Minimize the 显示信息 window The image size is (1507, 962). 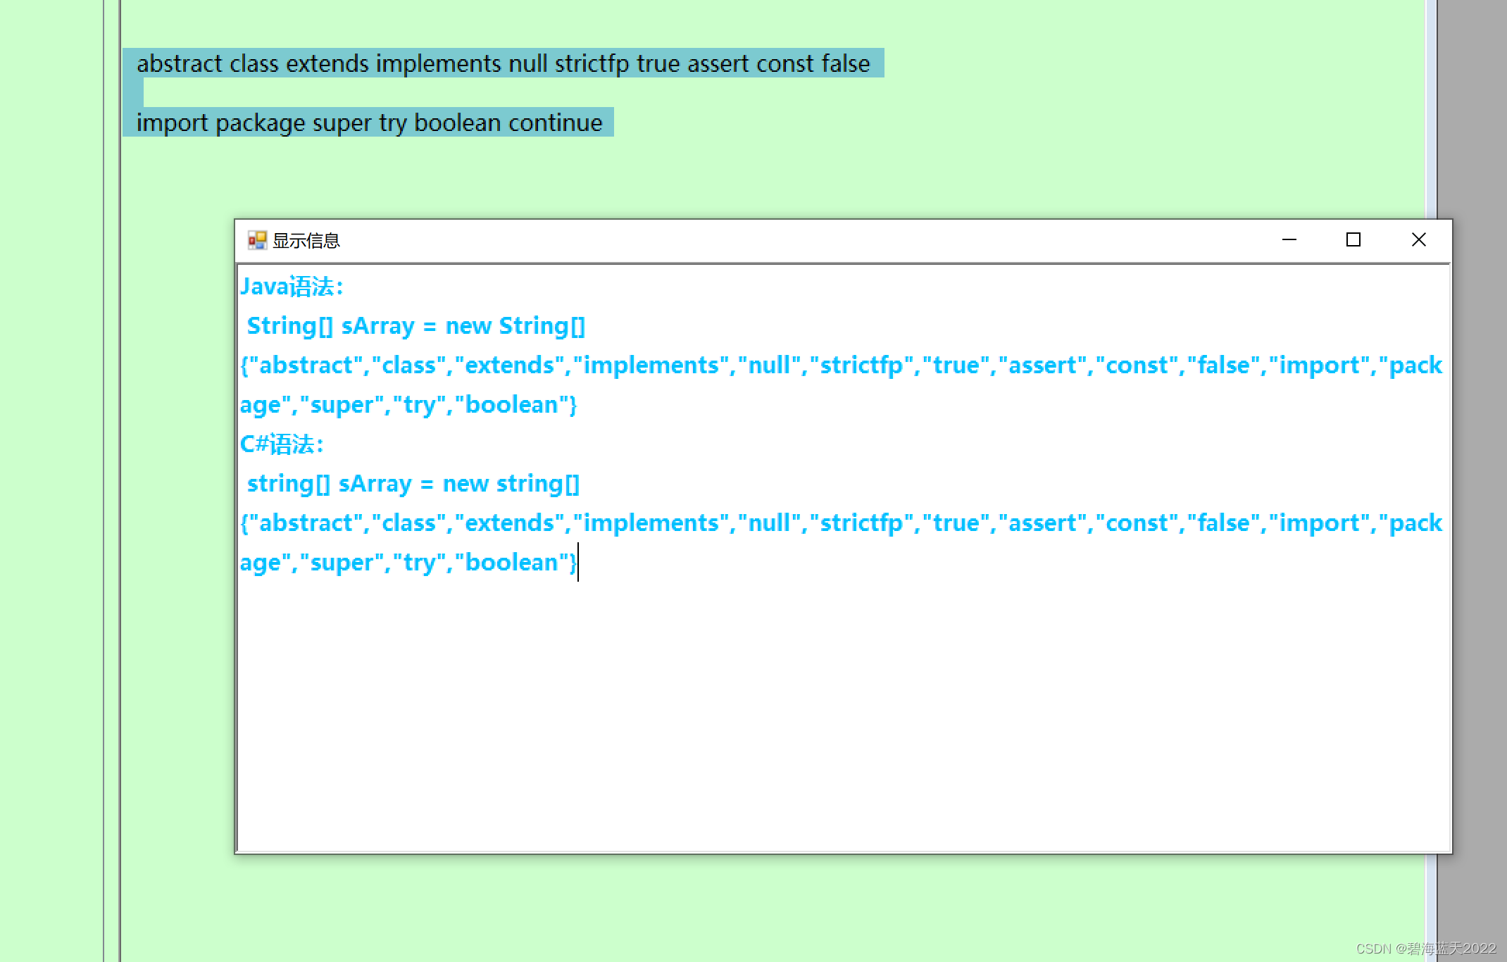1289,240
